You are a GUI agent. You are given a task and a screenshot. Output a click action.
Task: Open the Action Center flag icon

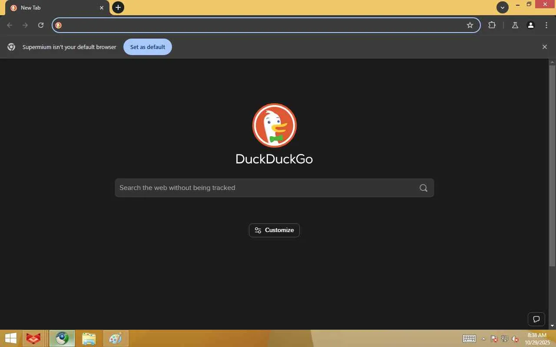[494, 339]
